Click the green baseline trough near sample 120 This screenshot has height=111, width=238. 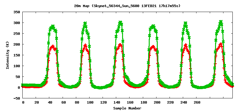100,88
